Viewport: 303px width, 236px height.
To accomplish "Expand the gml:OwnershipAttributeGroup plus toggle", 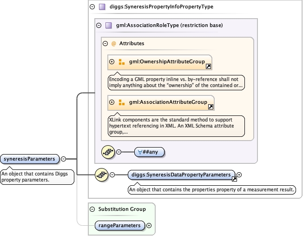I will coord(112,62).
